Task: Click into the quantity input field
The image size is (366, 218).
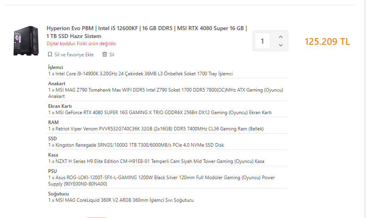Action: [x=263, y=41]
